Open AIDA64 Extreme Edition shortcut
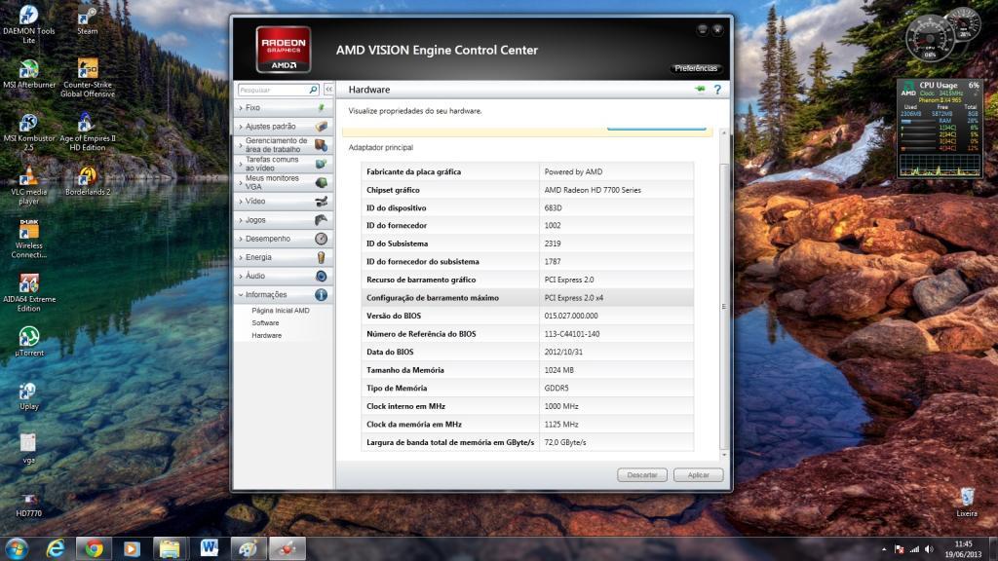The image size is (998, 561). [x=28, y=293]
